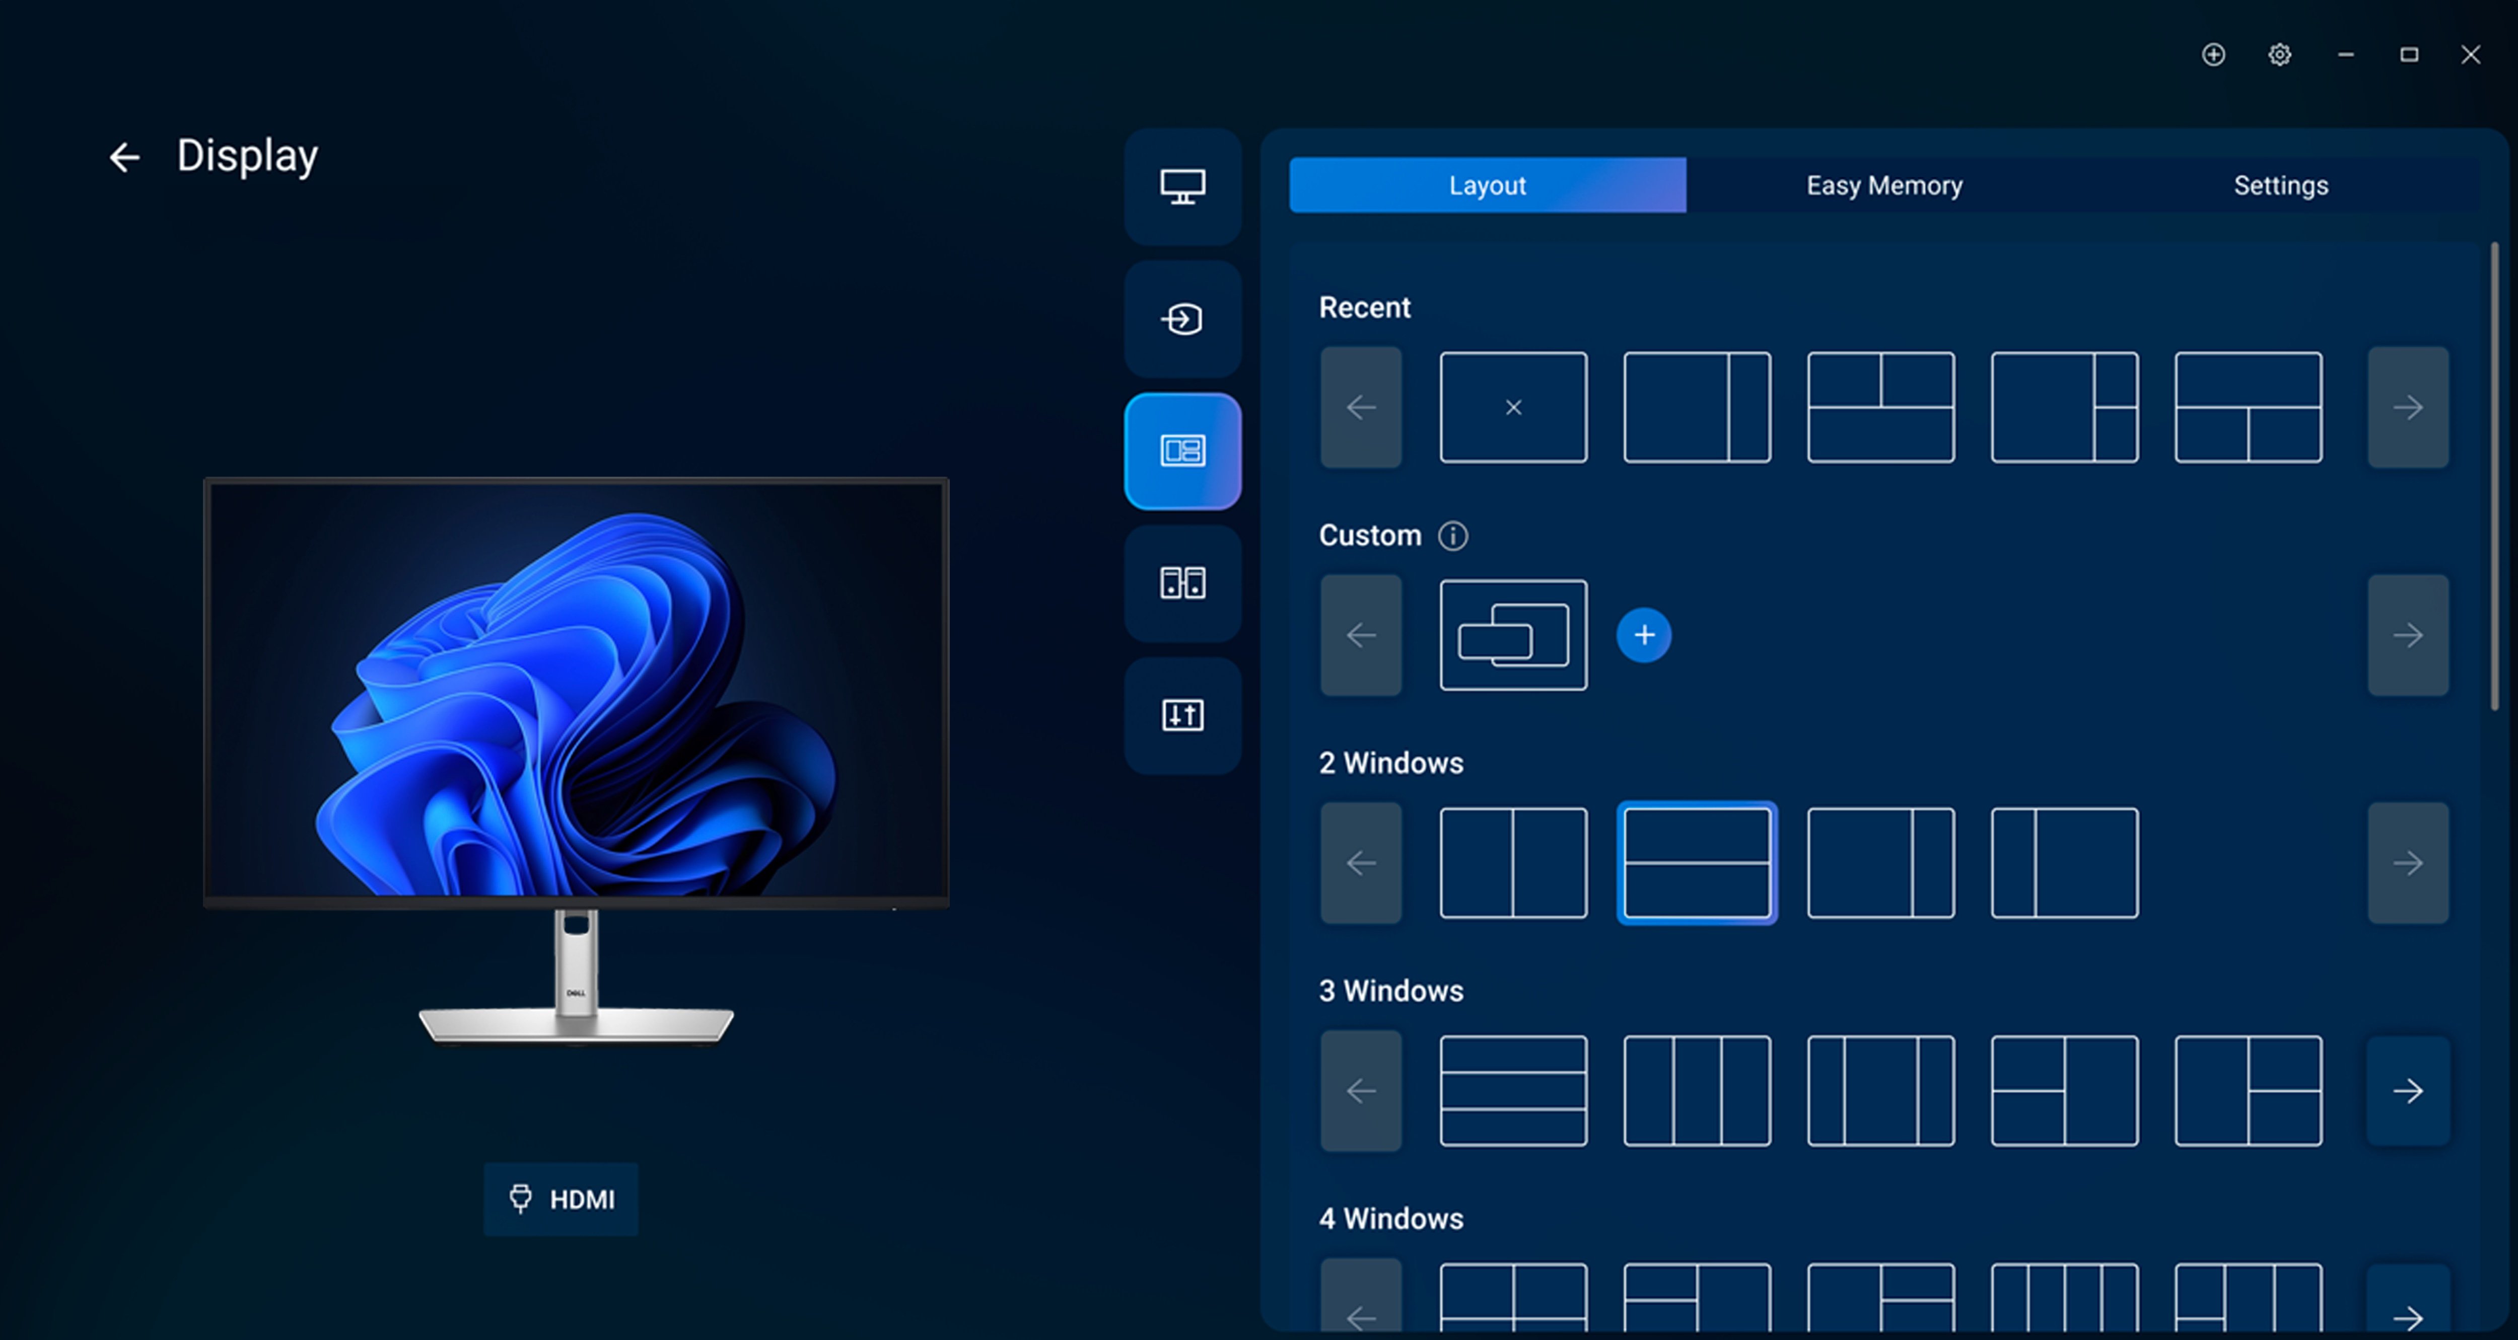
Task: Open the settings gear icon
Action: pos(2278,55)
